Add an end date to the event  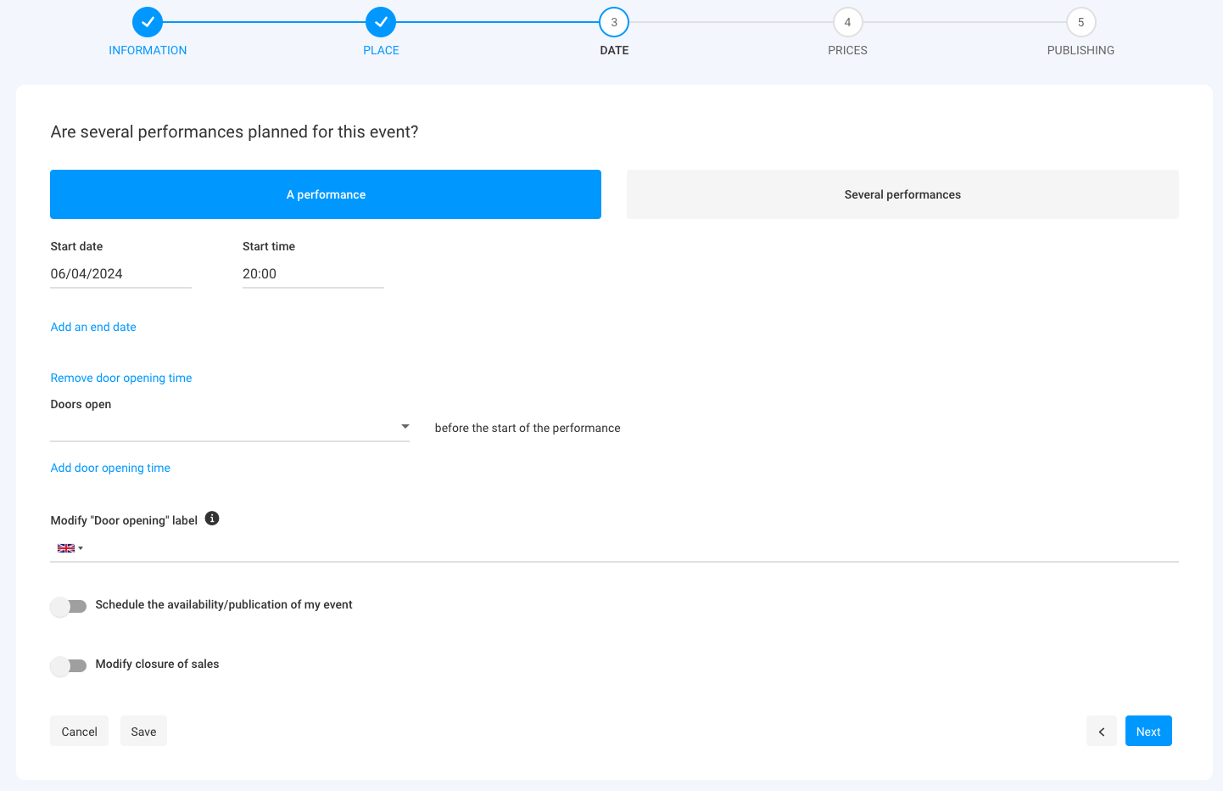[92, 326]
